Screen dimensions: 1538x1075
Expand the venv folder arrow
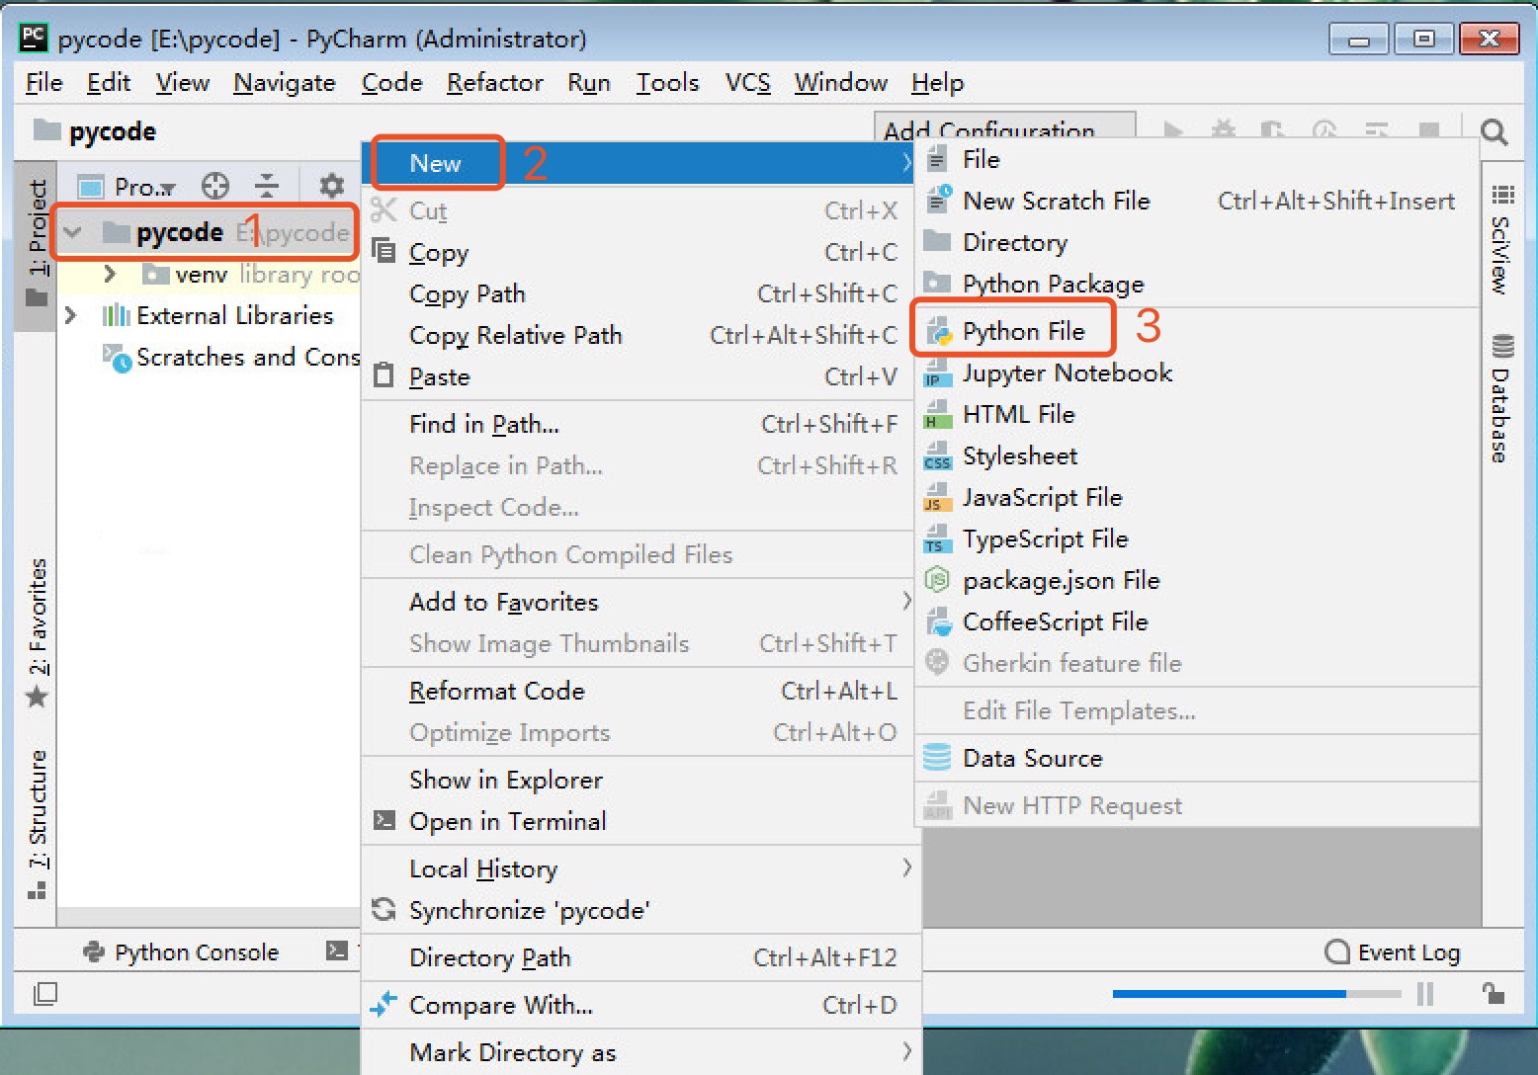[x=110, y=274]
